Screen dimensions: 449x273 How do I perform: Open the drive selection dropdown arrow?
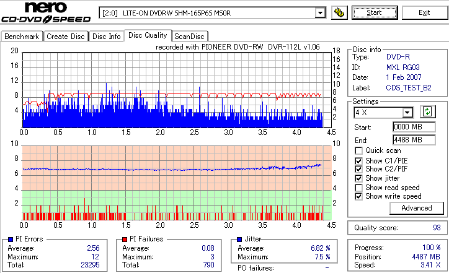pyautogui.click(x=320, y=13)
